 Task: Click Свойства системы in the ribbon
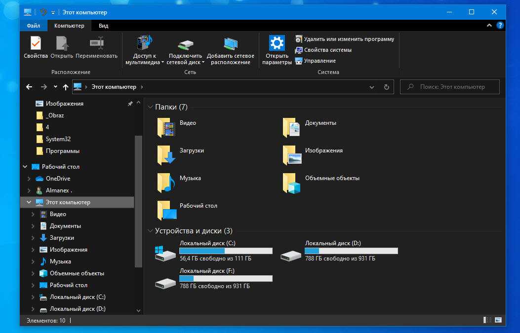click(x=327, y=50)
